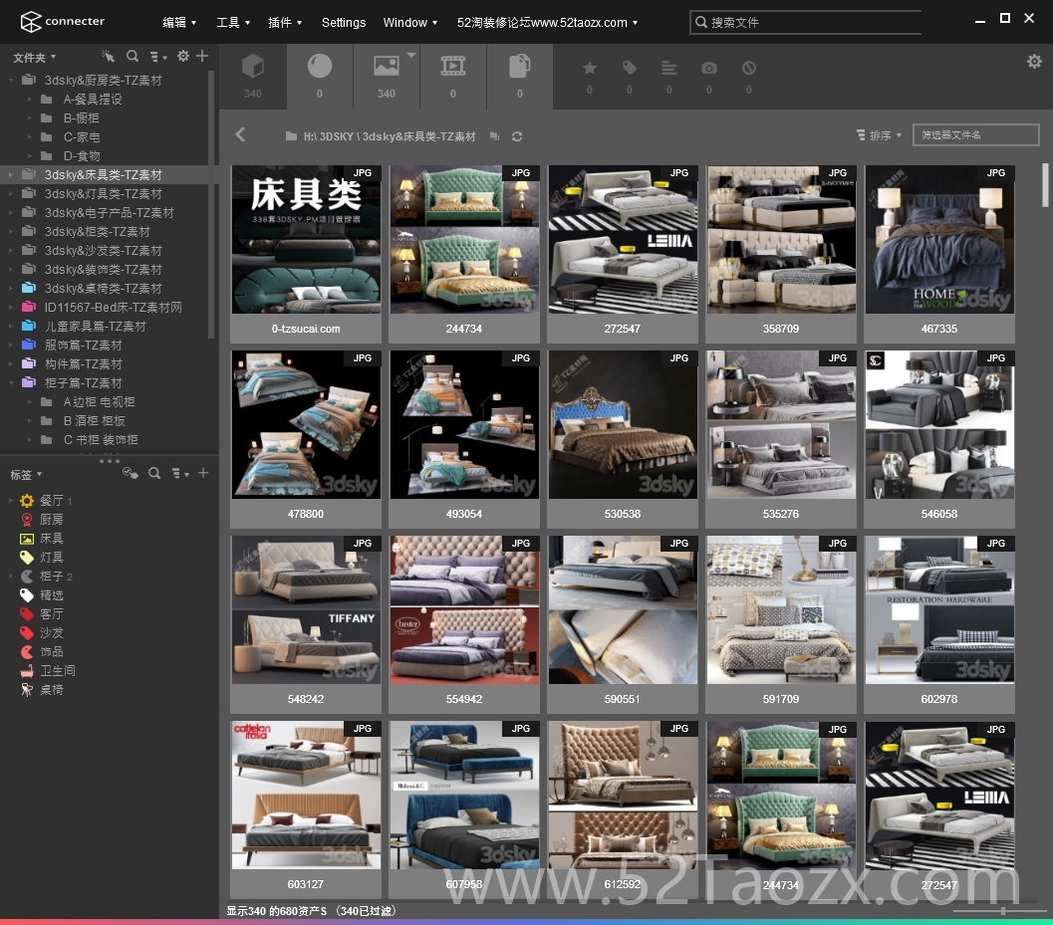The width and height of the screenshot is (1053, 925).
Task: Open the Settings menu item
Action: coord(343,22)
